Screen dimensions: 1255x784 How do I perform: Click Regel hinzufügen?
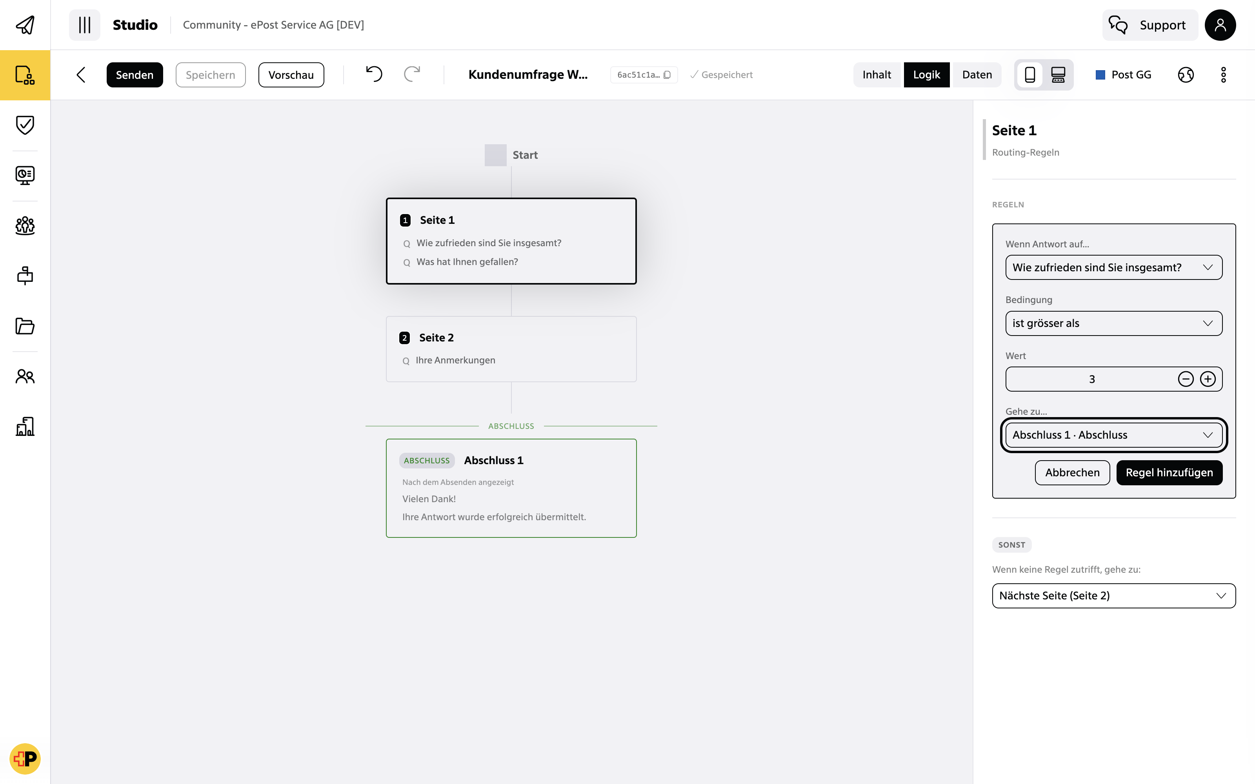tap(1169, 472)
